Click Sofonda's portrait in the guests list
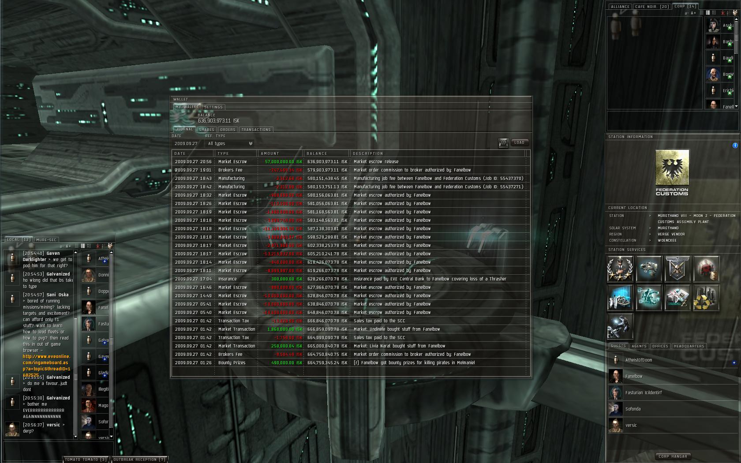The height and width of the screenshot is (463, 741). pos(616,409)
